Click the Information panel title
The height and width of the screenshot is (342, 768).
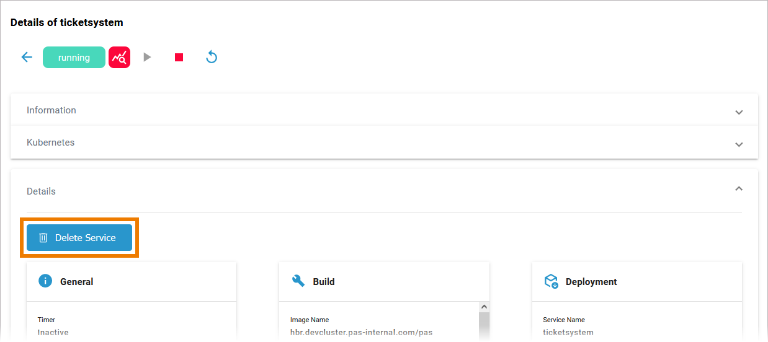pyautogui.click(x=51, y=110)
